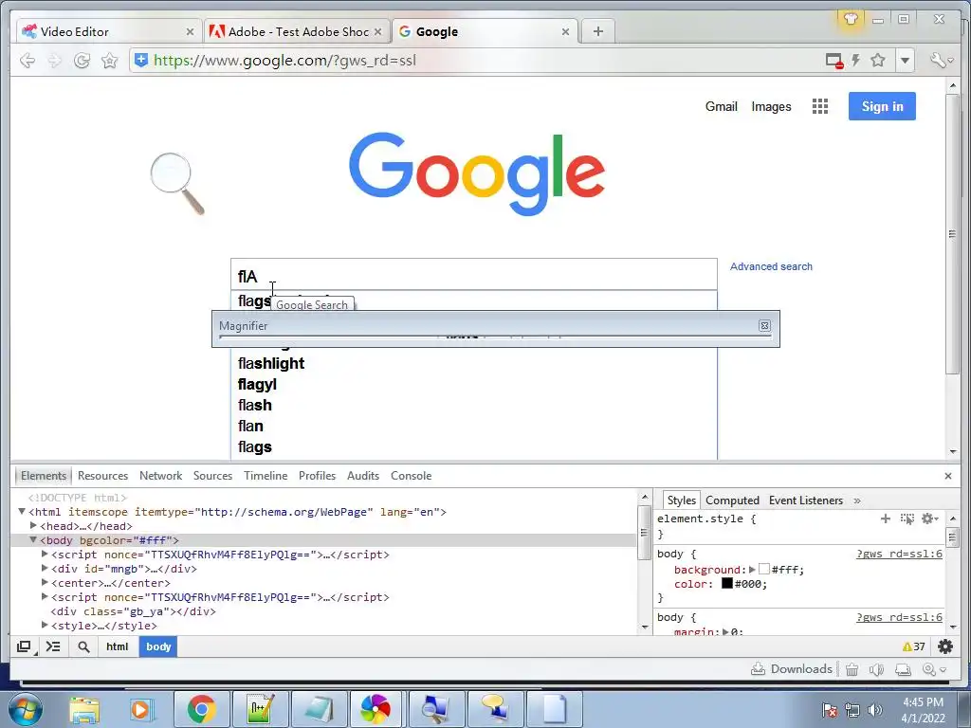Select the 'flash' suggestion
Image resolution: width=971 pixels, height=728 pixels.
254,406
